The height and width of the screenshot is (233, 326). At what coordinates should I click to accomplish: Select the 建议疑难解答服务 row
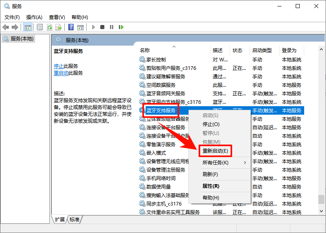pyautogui.click(x=221, y=77)
